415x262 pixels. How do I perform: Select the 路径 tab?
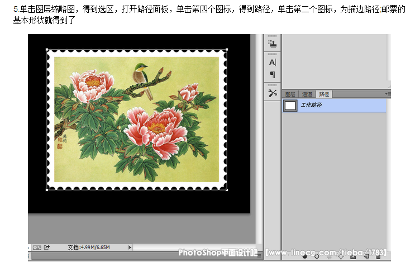click(324, 94)
